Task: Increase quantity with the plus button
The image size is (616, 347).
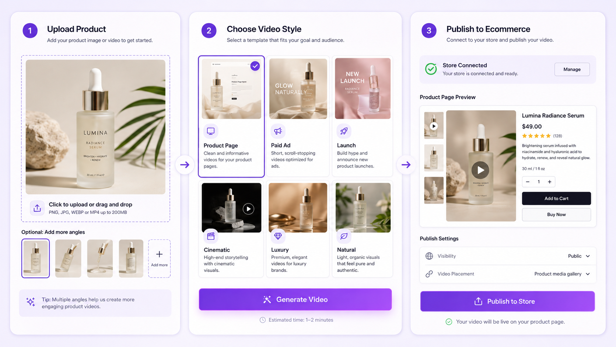Action: point(549,182)
